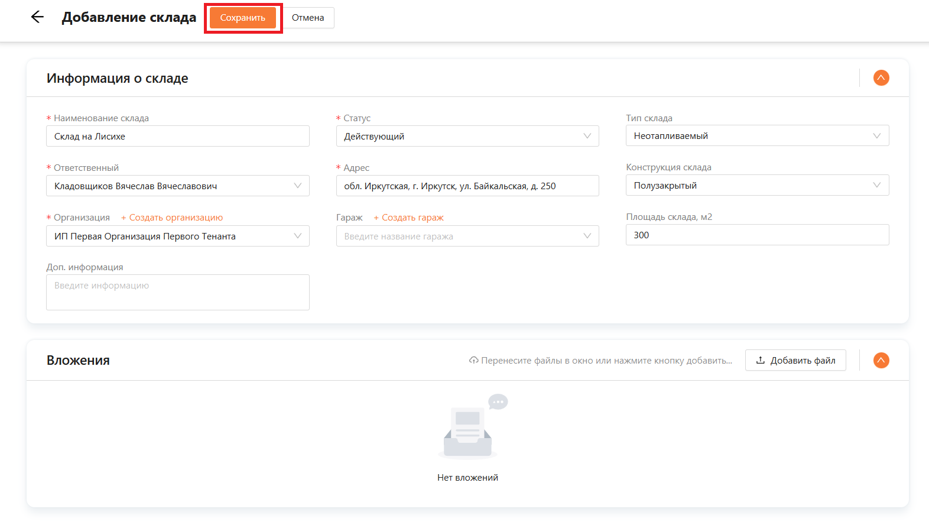Focus the Наименование склада input field
The image size is (929, 525).
177,137
